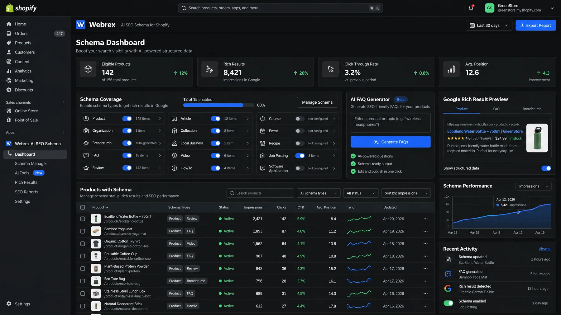Screen dimensions: 561x315
Task: Click the product or topic FAQ input field
Action: tap(391, 123)
